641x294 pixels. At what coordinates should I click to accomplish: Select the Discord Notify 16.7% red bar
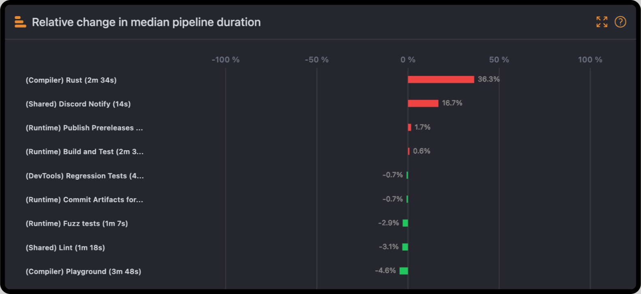[x=423, y=103]
